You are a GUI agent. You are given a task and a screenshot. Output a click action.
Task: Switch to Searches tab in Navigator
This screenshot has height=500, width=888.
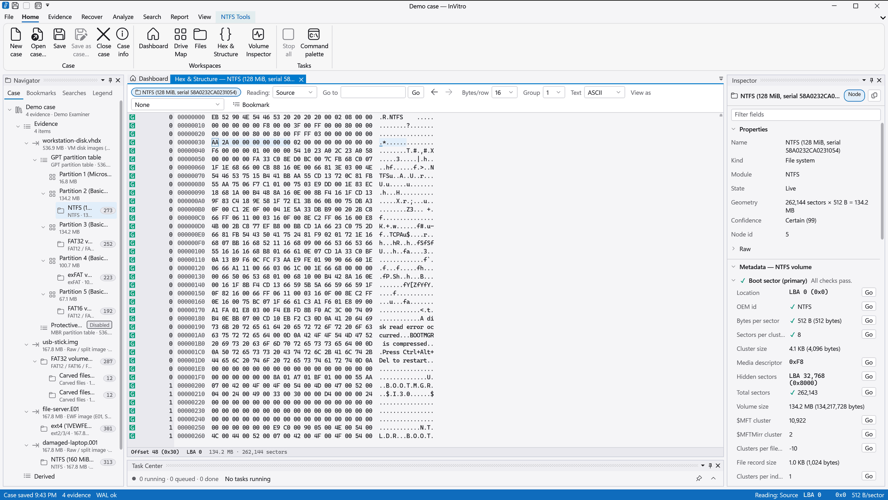coord(74,93)
